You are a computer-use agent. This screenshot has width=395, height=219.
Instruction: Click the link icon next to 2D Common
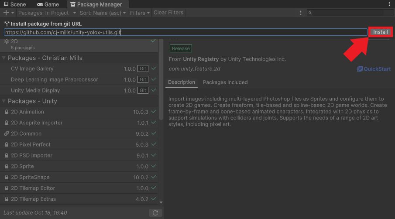(x=7, y=133)
